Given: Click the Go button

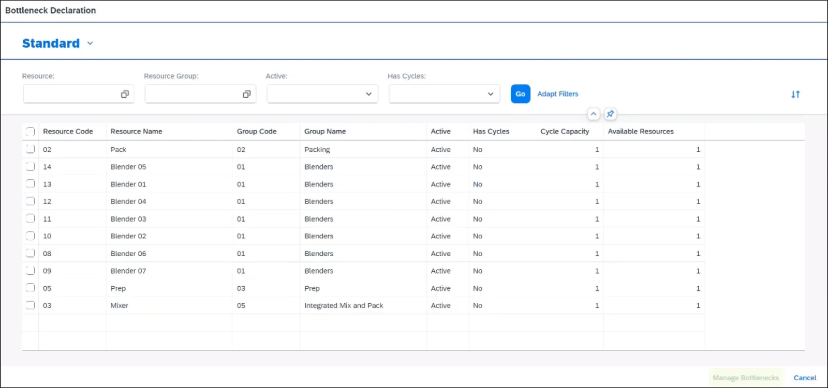Looking at the screenshot, I should 521,94.
